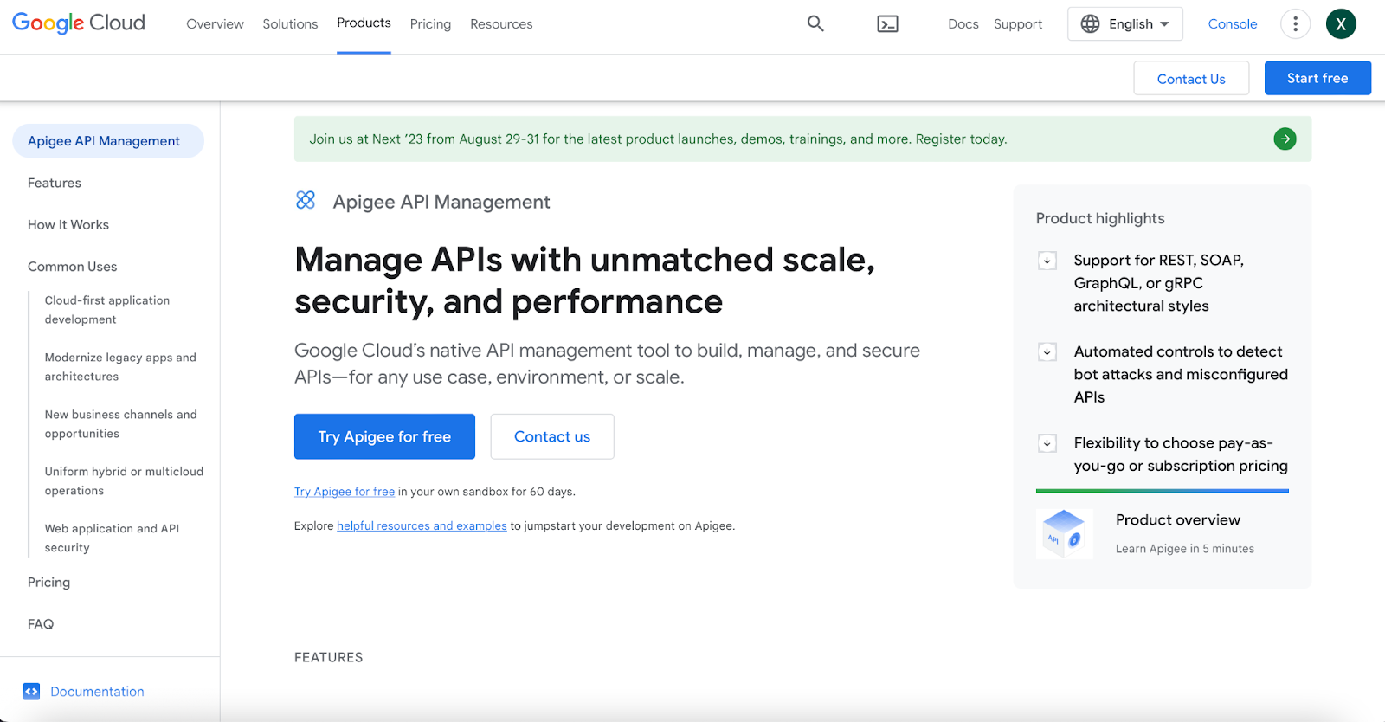The width and height of the screenshot is (1385, 722).
Task: Open Web application and API security
Action: click(x=112, y=538)
